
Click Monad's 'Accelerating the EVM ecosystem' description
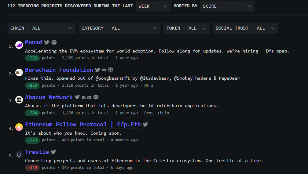[157, 51]
